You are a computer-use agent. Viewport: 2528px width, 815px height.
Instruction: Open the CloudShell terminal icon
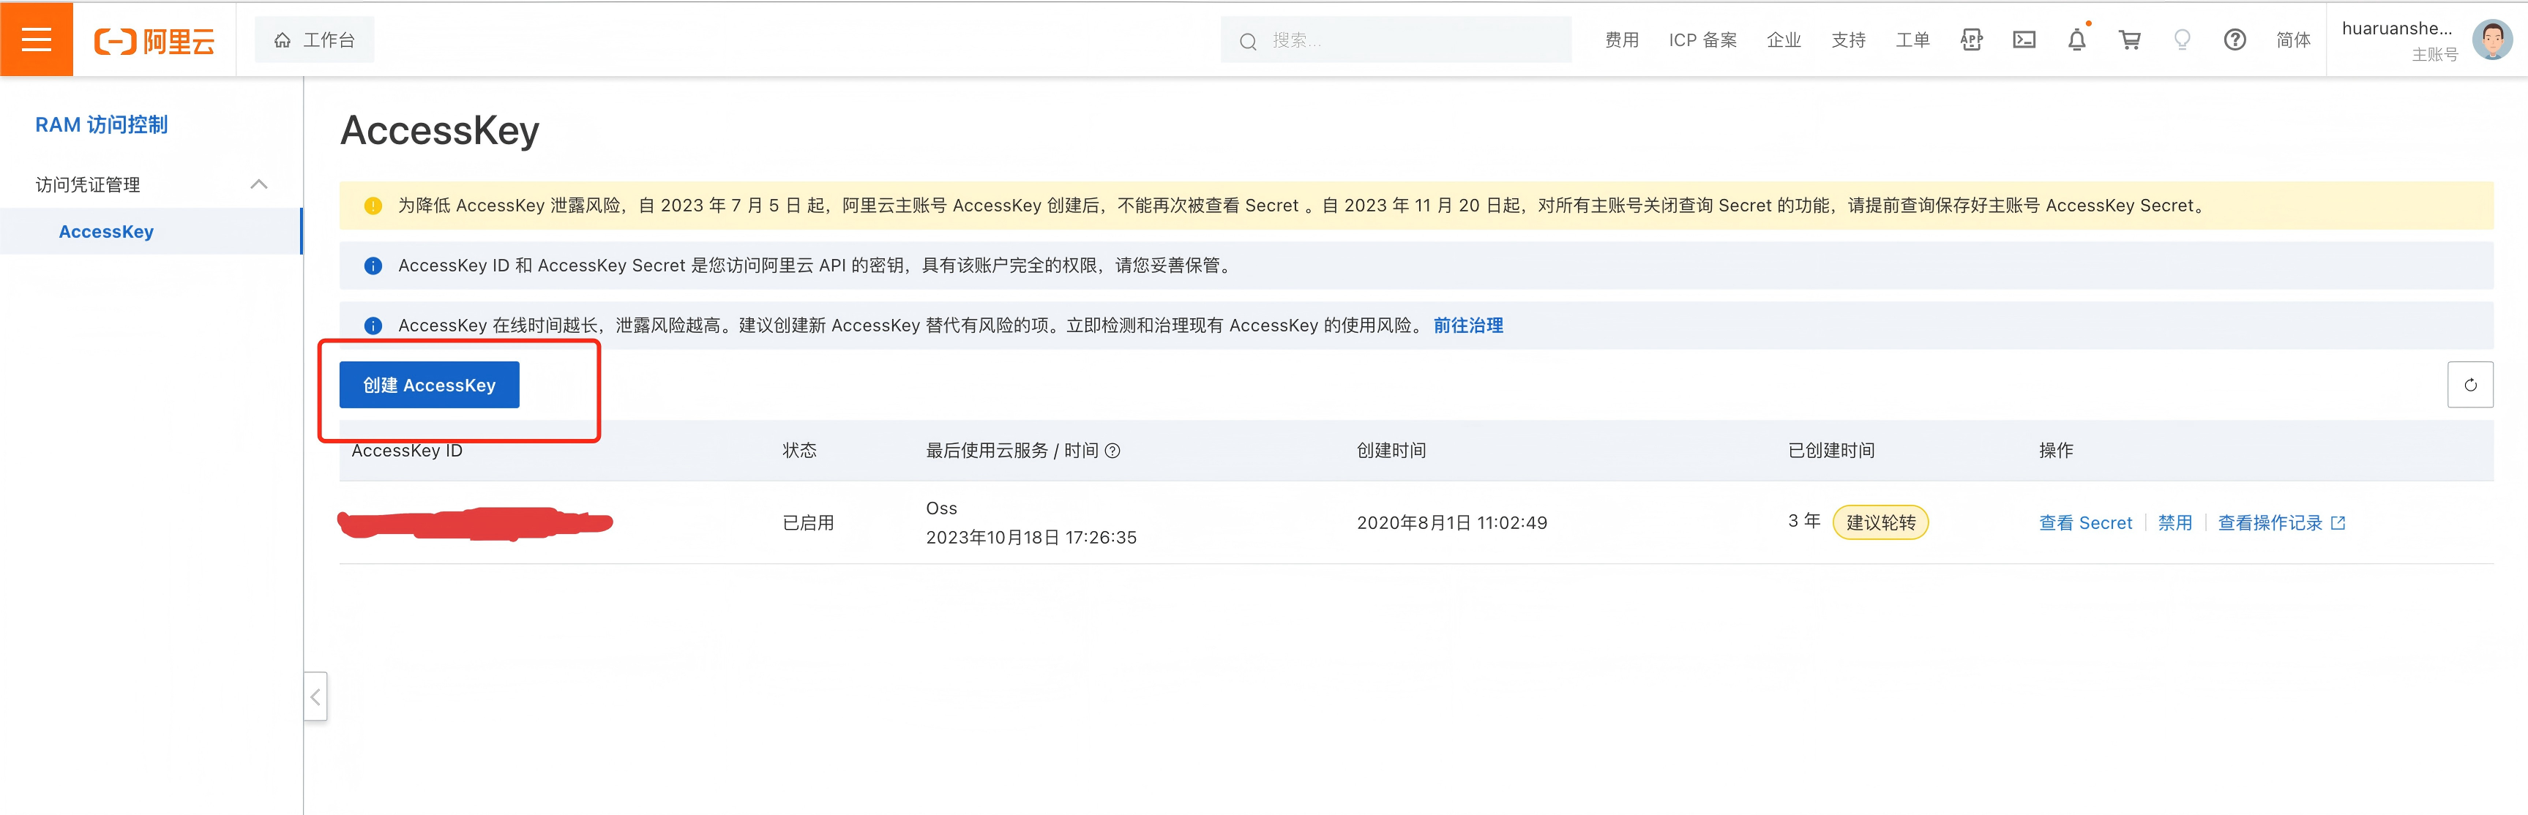2024,40
